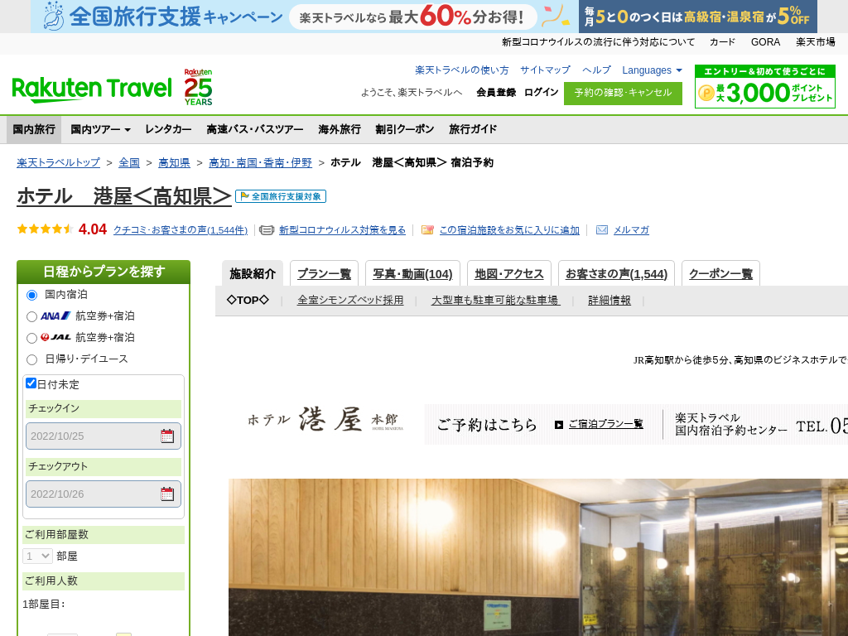Viewport: 848px width, 636px height.
Task: Click the 高知県 breadcrumb link
Action: 174,163
